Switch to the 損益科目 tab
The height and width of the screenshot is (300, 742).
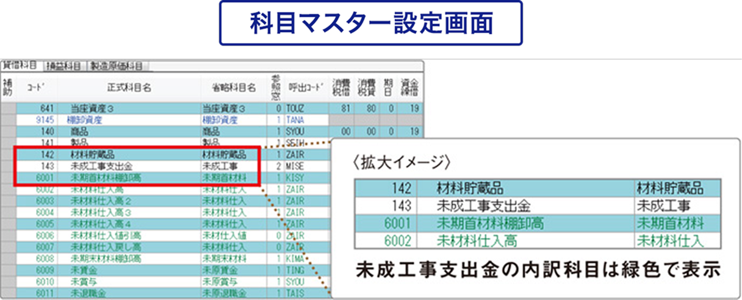pyautogui.click(x=63, y=65)
